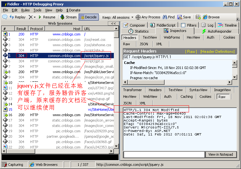Viewport: 241px width, 169px height.
Task: Select session 8 PublicUserService row
Action: point(57,72)
